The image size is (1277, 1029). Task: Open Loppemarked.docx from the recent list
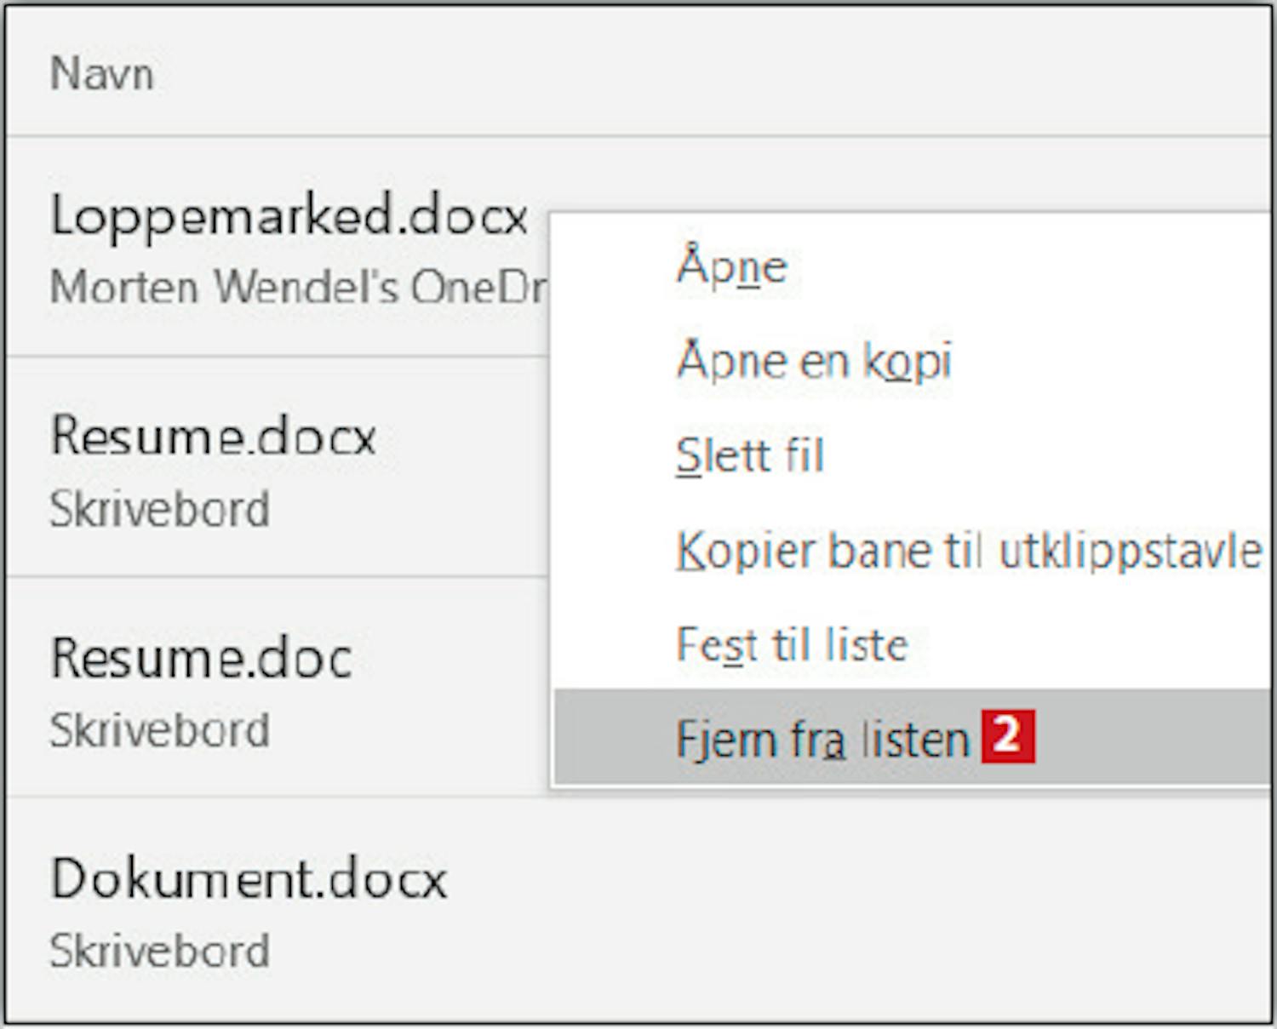coord(289,215)
